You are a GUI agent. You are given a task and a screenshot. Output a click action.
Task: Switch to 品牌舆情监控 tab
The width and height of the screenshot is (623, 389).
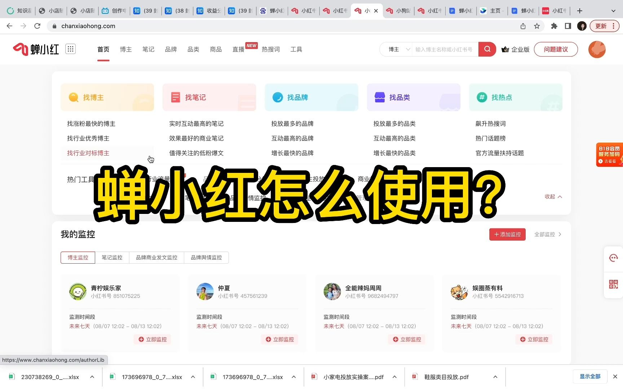206,258
